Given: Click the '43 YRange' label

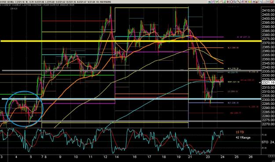Looking at the screenshot, I should tap(243, 138).
